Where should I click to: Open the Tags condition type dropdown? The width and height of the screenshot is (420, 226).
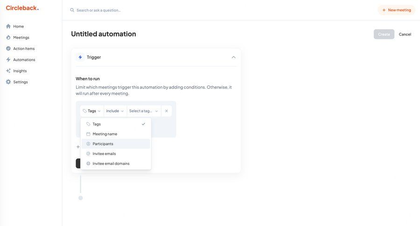point(92,111)
